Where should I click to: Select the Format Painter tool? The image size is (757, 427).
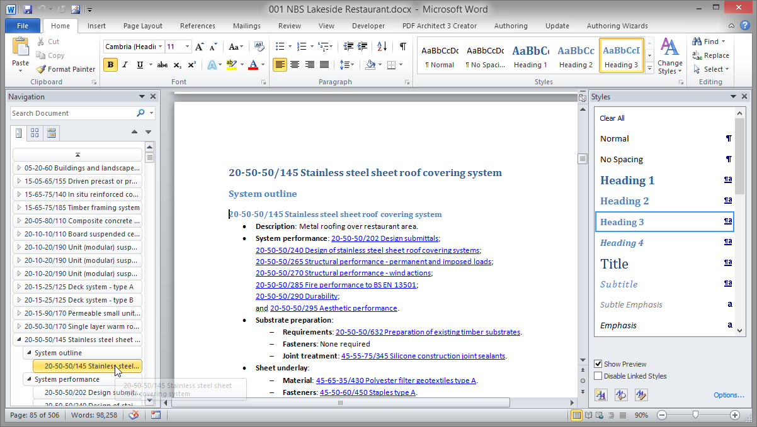pyautogui.click(x=65, y=69)
